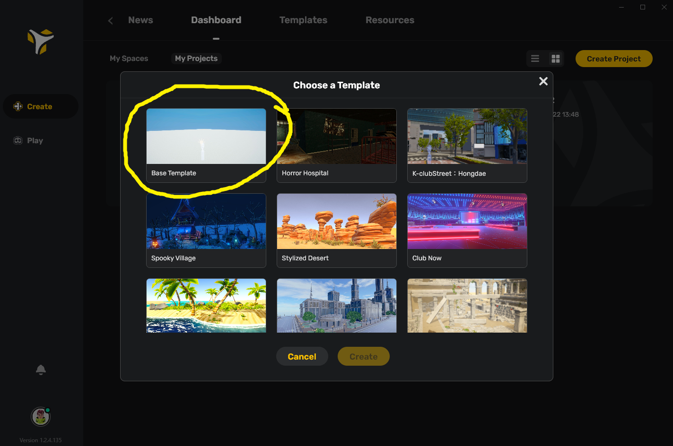Viewport: 673px width, 446px height.
Task: Click the app logo in sidebar
Action: tap(41, 42)
